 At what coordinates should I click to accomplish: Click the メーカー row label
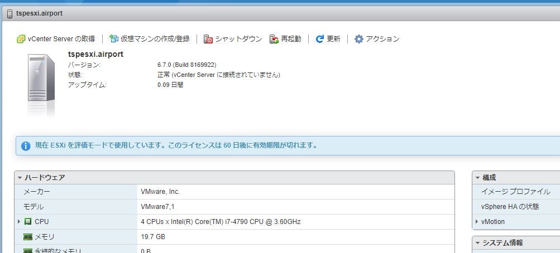(x=37, y=192)
